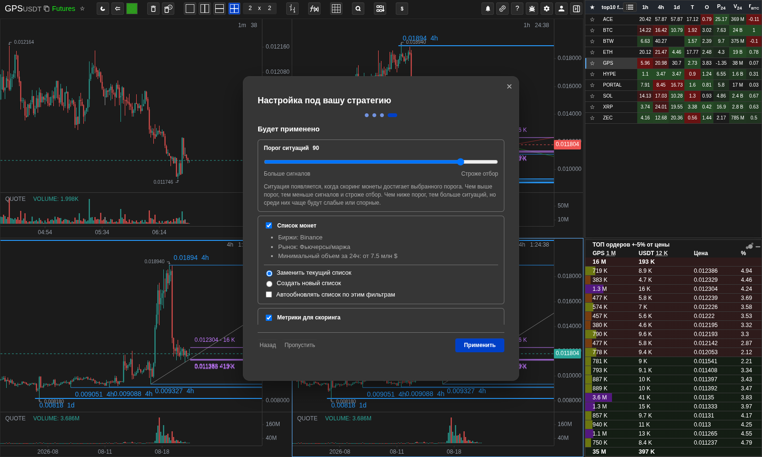Click the Пропустить button
This screenshot has width=762, height=457.
(x=300, y=345)
